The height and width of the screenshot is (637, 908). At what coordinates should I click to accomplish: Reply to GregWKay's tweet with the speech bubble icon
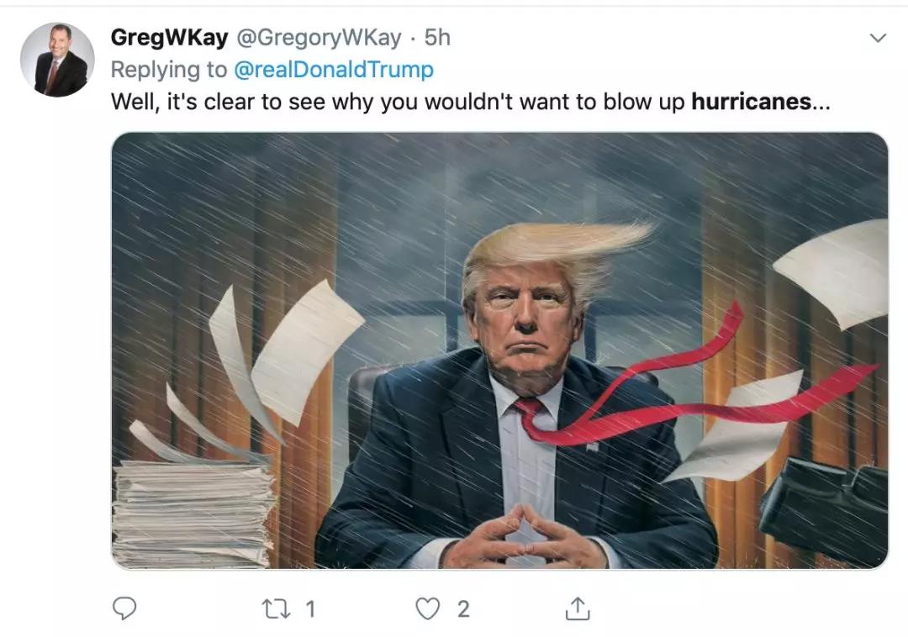point(124,608)
